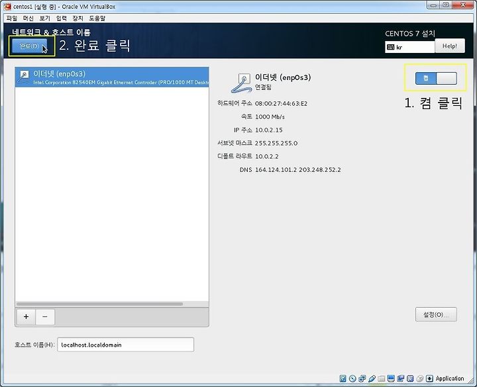Click the 호스트 이름(H): label
Image resolution: width=477 pixels, height=387 pixels.
point(34,345)
